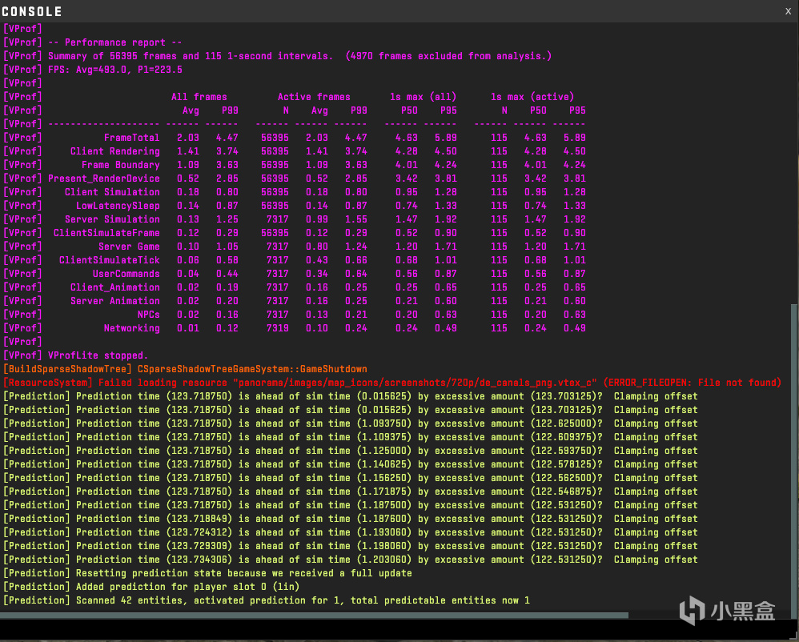This screenshot has height=642, width=799.
Task: Click the LowLatencySleep row label
Action: click(x=118, y=206)
